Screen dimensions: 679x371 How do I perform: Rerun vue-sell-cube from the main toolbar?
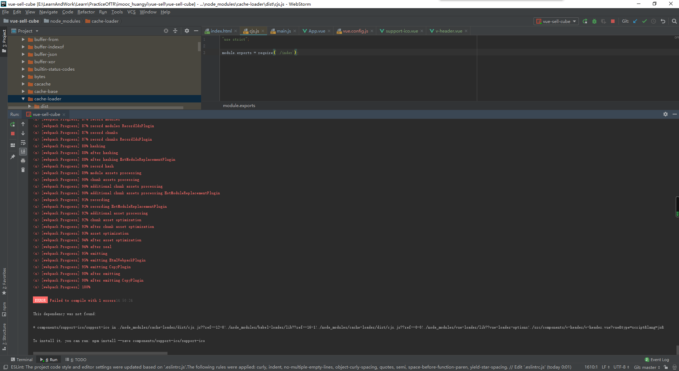pos(585,21)
